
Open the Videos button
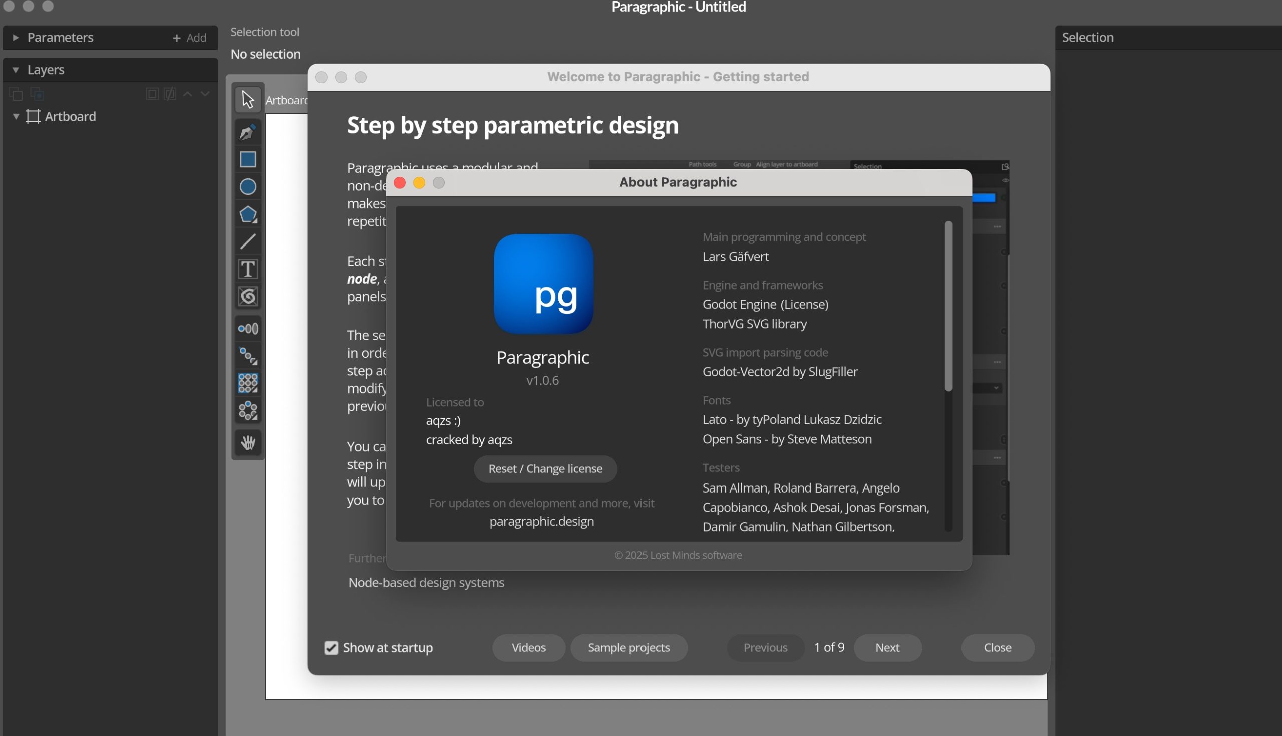point(528,647)
